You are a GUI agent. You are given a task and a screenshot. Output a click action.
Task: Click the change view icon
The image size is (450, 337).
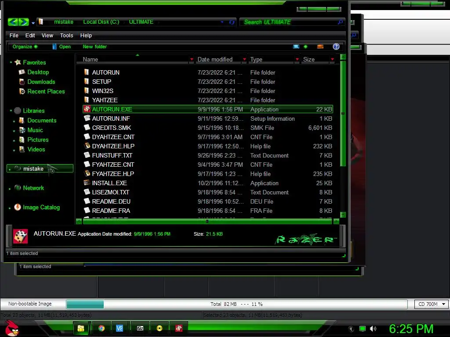[x=296, y=47]
